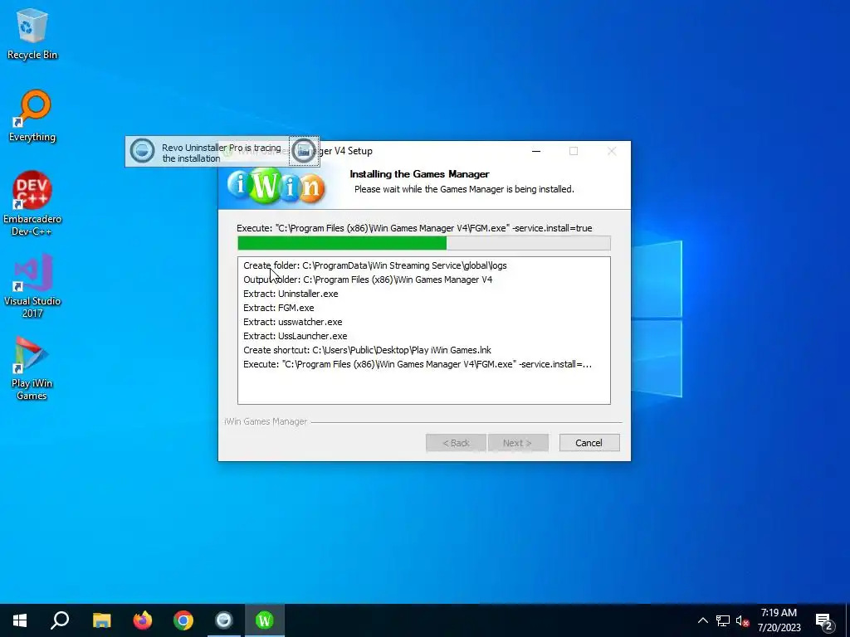Open File Explorer from the taskbar
The height and width of the screenshot is (637, 850).
click(x=101, y=620)
